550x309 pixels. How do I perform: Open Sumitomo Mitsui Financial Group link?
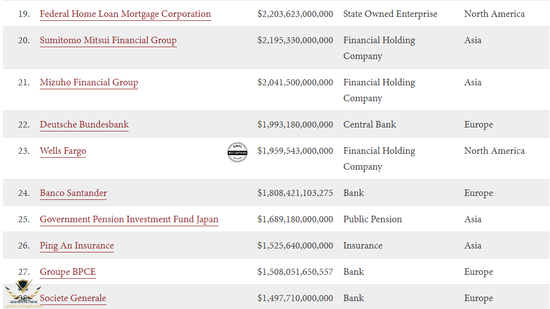pyautogui.click(x=108, y=40)
